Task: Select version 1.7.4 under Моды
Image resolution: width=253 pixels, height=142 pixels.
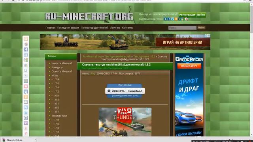Action: click(55, 88)
